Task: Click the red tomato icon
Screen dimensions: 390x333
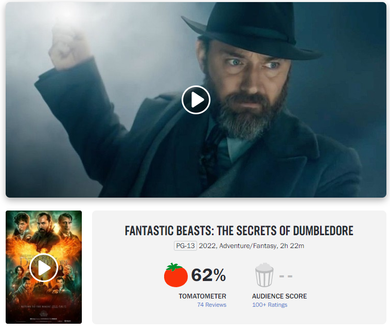Action: coord(175,275)
